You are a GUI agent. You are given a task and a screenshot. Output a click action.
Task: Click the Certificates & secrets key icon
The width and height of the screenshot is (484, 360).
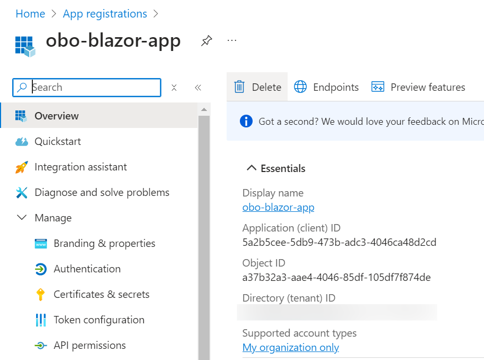click(x=40, y=295)
